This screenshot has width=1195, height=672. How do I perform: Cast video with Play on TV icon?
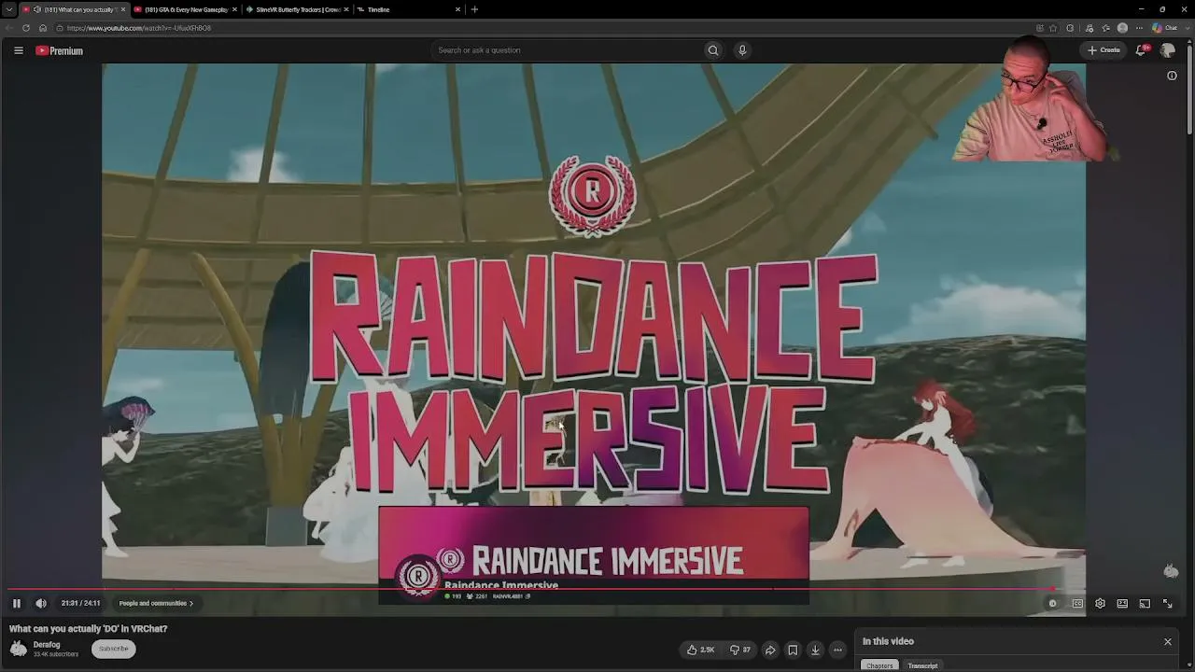pyautogui.click(x=1145, y=604)
